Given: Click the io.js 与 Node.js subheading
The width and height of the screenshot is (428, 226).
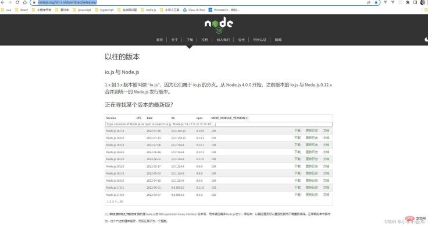Looking at the screenshot, I should (x=122, y=72).
